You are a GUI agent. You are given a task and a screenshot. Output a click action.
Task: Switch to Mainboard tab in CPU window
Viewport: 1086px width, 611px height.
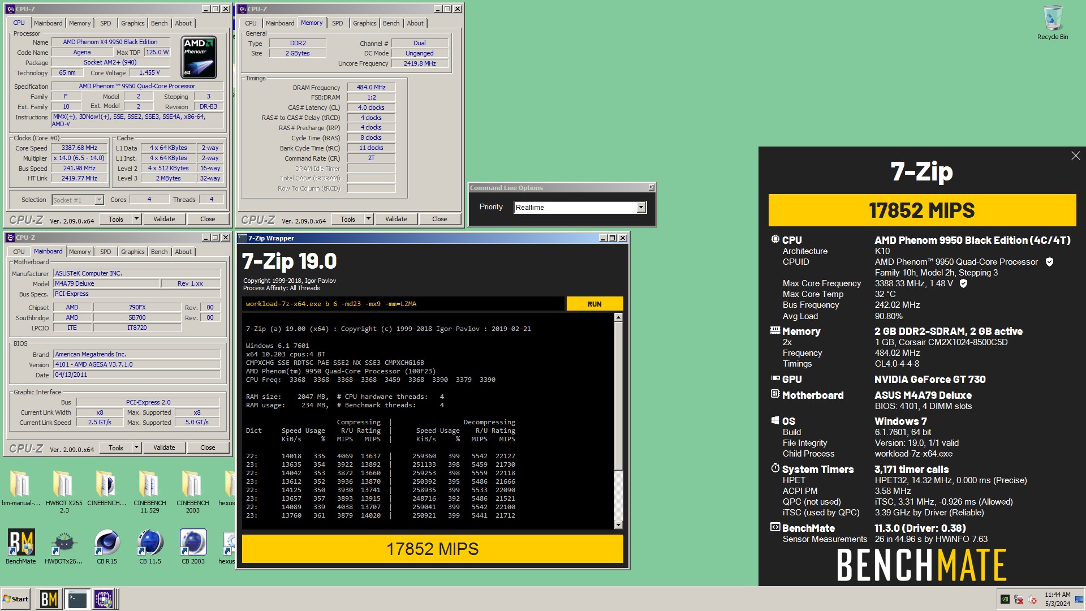(x=48, y=23)
